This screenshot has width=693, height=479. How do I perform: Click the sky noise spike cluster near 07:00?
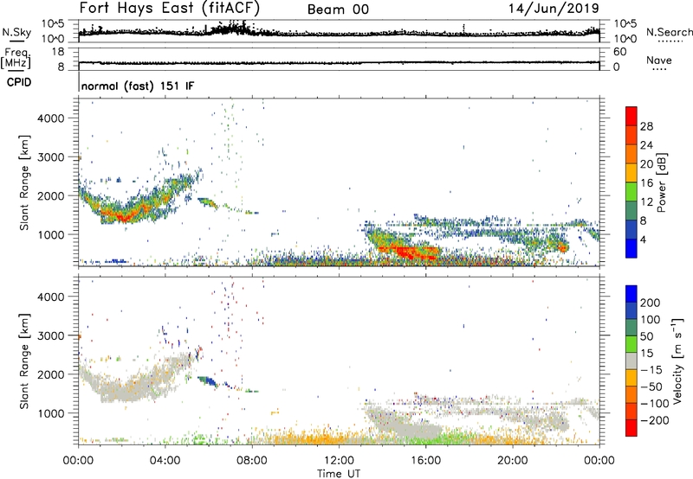coord(231,29)
